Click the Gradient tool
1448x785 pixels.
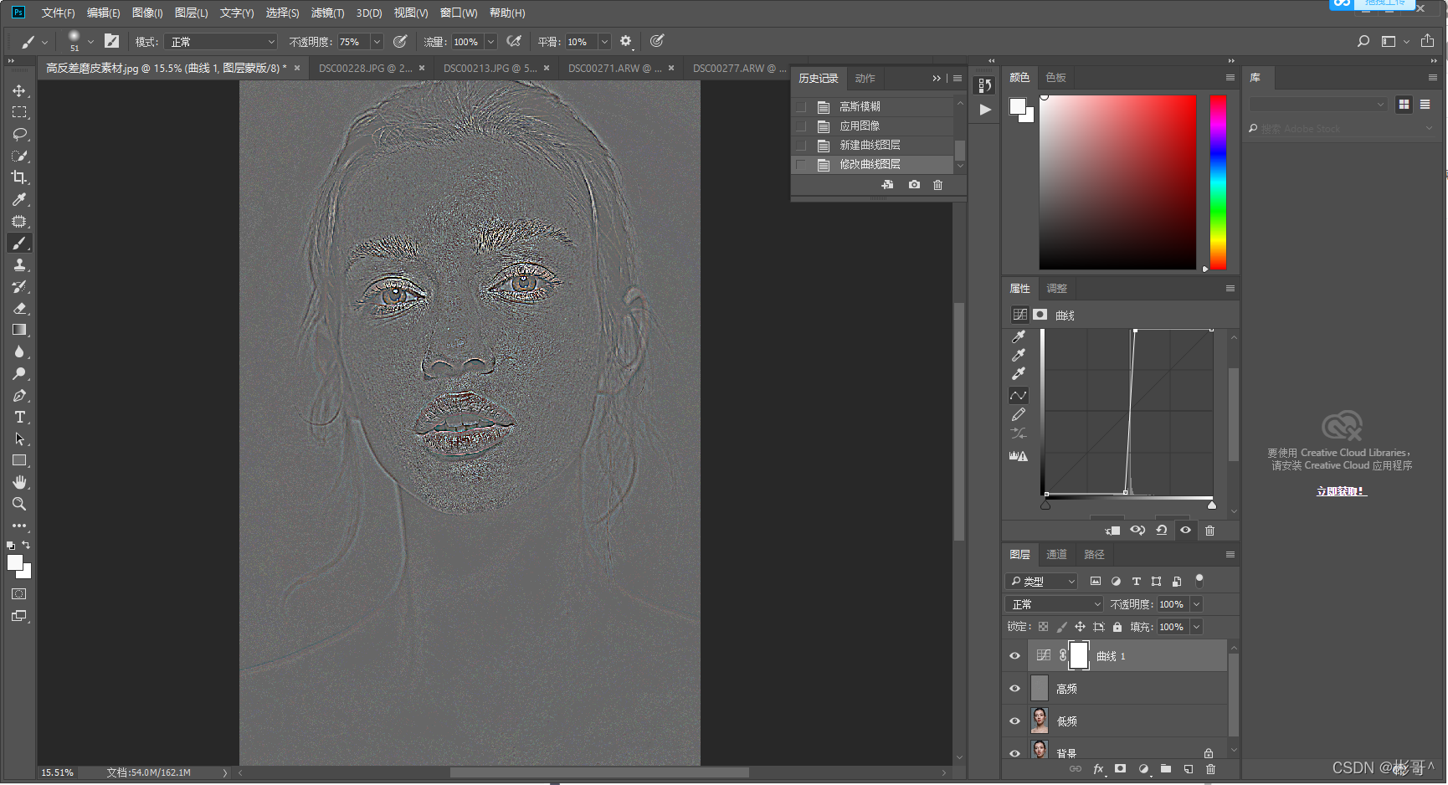19,330
